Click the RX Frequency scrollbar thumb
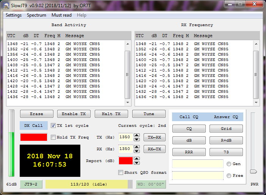266x195 pixels. 256,75
